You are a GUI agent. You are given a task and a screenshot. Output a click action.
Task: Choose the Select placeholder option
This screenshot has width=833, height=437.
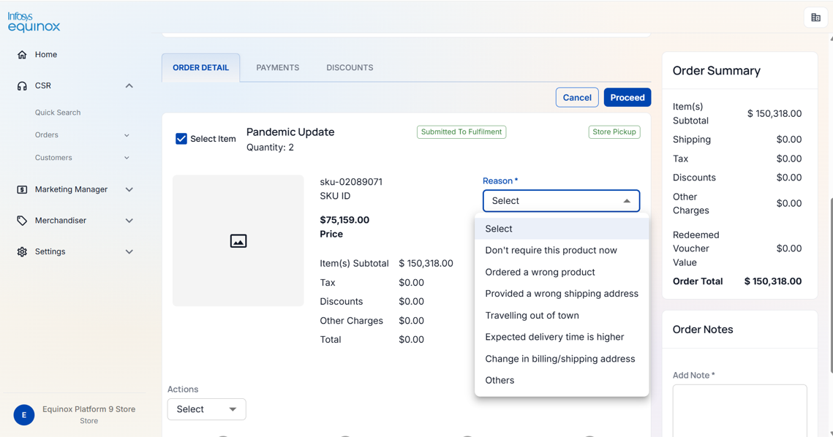[x=562, y=229]
